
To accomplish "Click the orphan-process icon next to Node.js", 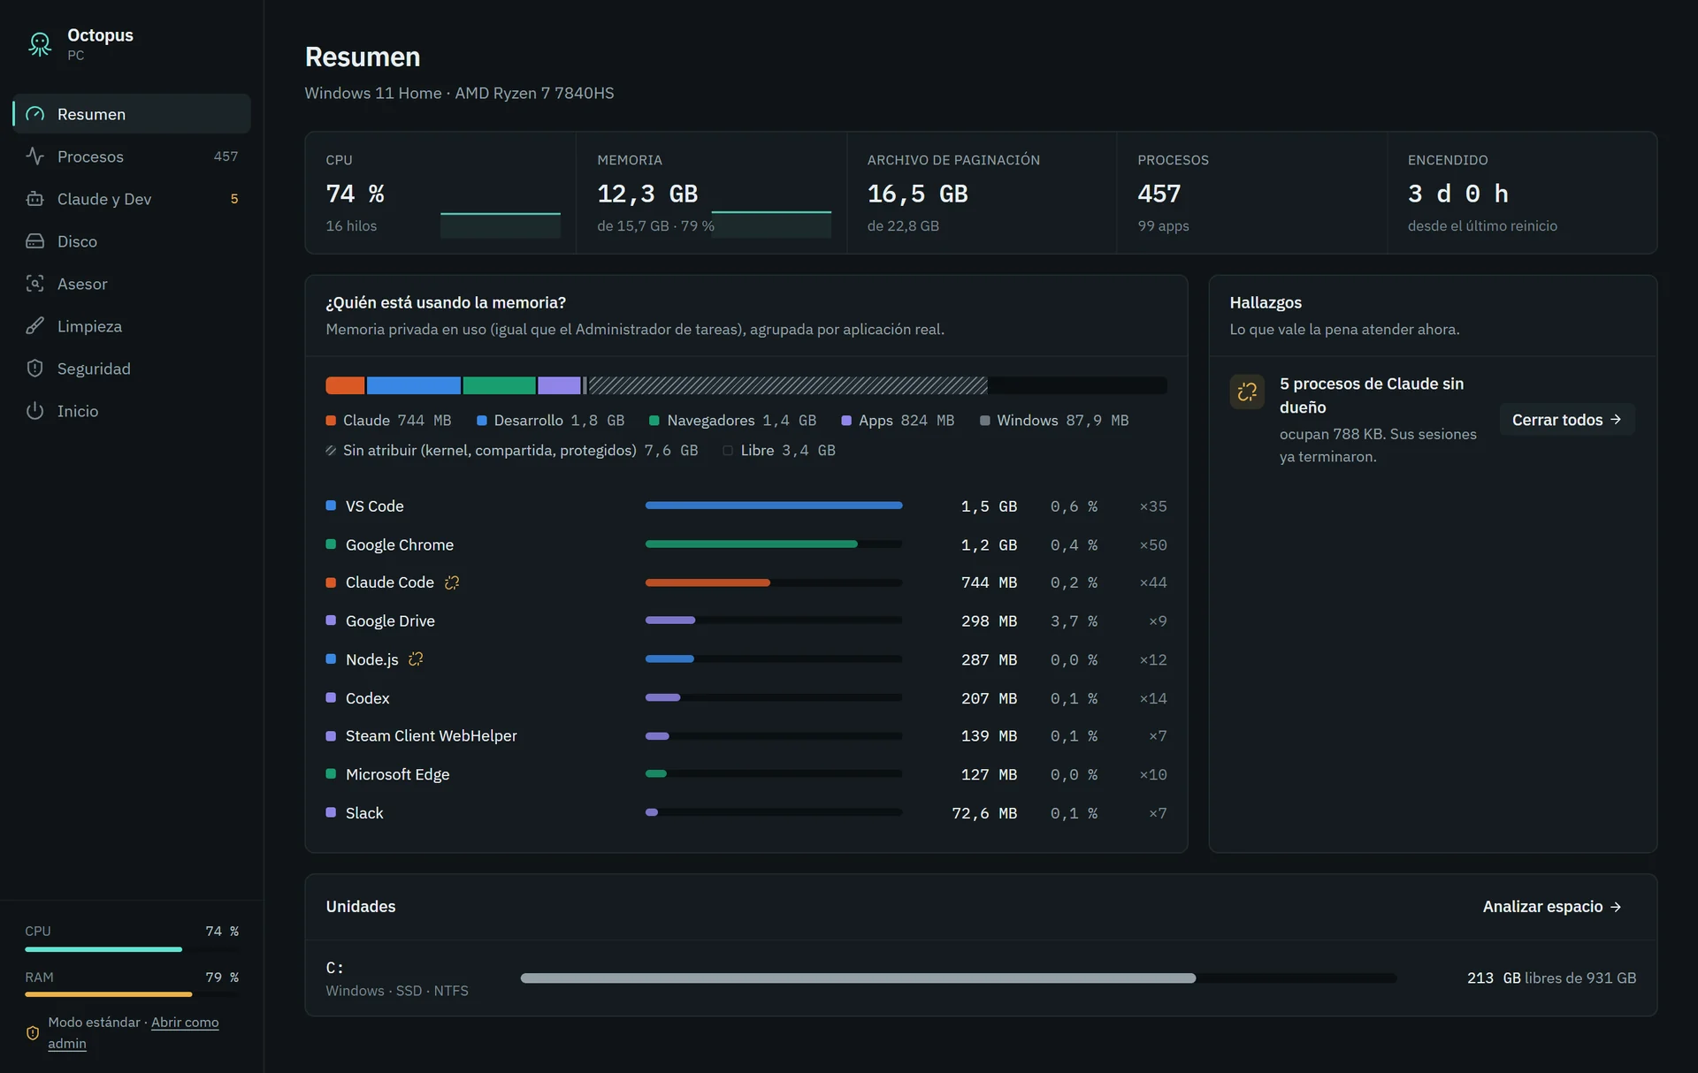I will [416, 659].
